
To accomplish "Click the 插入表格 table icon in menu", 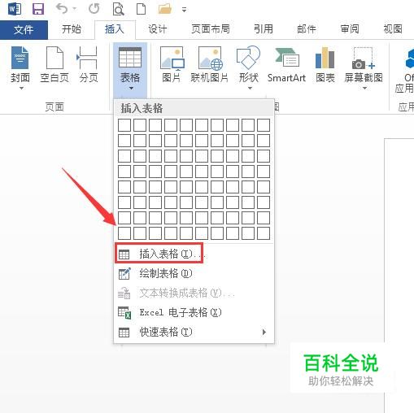I will coord(124,254).
